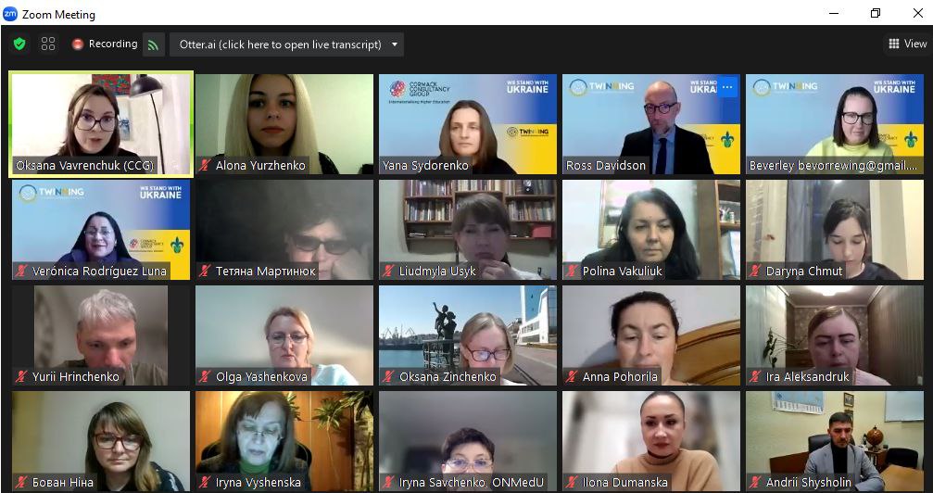The image size is (933, 493).
Task: Select Oksana Vavrenchuk's active speaker video
Action: tap(101, 124)
